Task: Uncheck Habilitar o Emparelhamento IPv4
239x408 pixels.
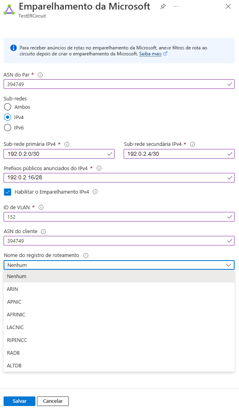Action: (8, 192)
